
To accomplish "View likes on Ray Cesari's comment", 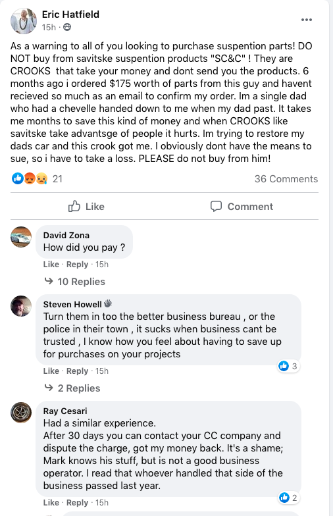I will (x=288, y=498).
